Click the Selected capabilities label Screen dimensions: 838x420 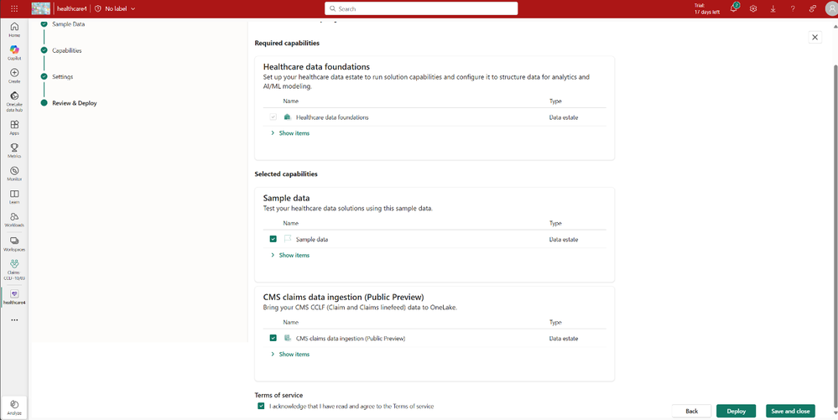coord(286,174)
